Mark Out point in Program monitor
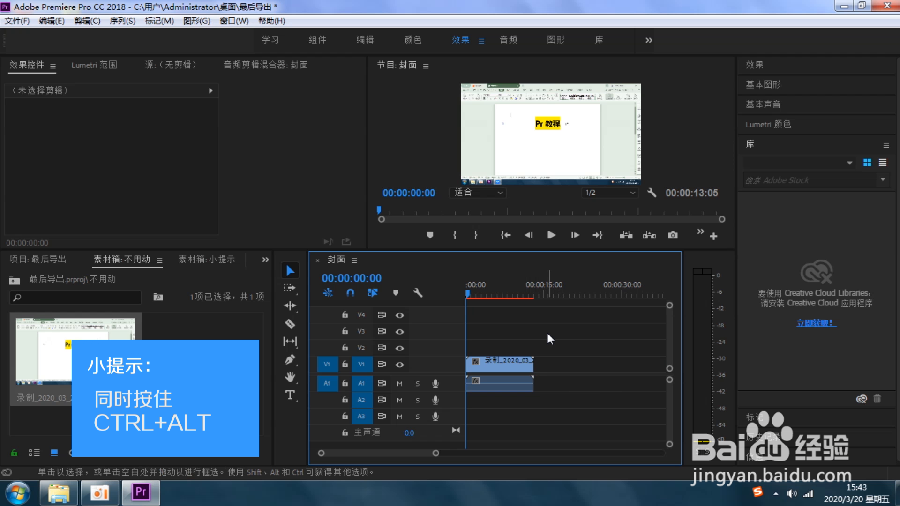 click(476, 235)
